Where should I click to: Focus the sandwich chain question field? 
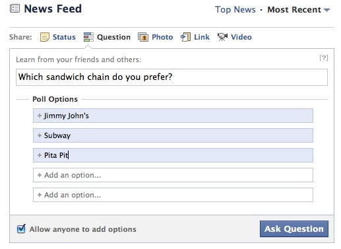click(171, 77)
